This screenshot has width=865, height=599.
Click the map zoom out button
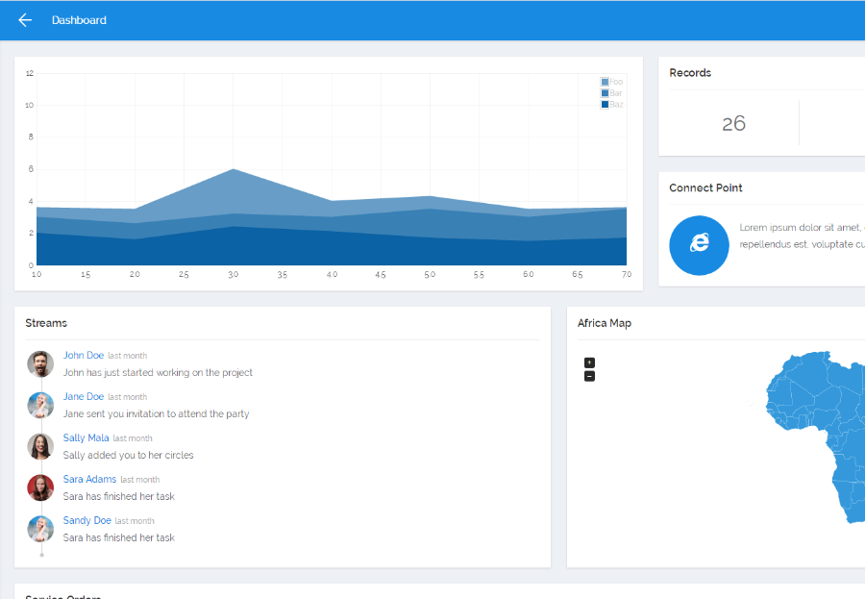(589, 377)
